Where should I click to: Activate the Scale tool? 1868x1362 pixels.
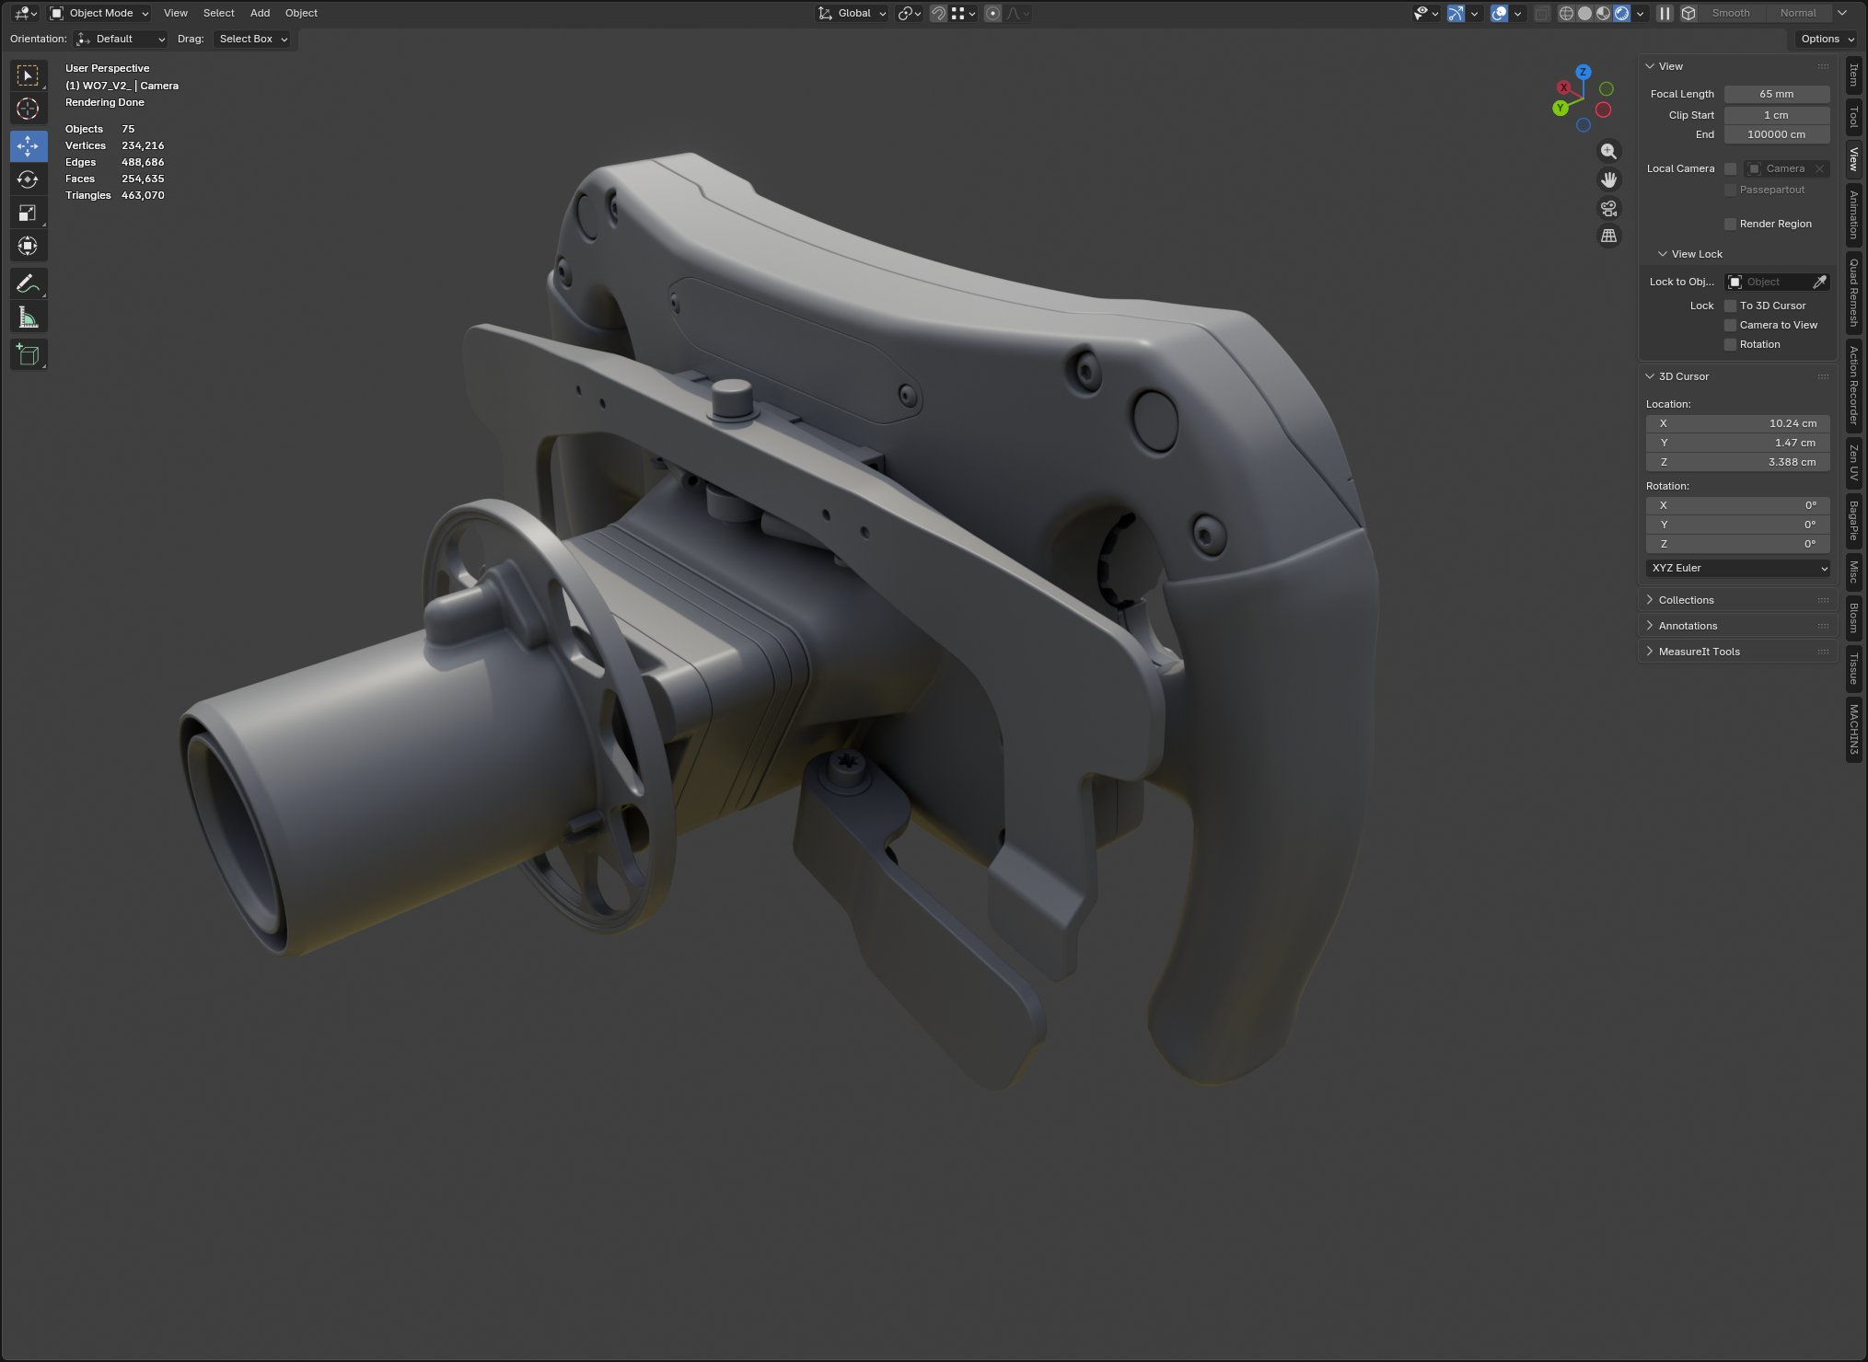point(28,213)
